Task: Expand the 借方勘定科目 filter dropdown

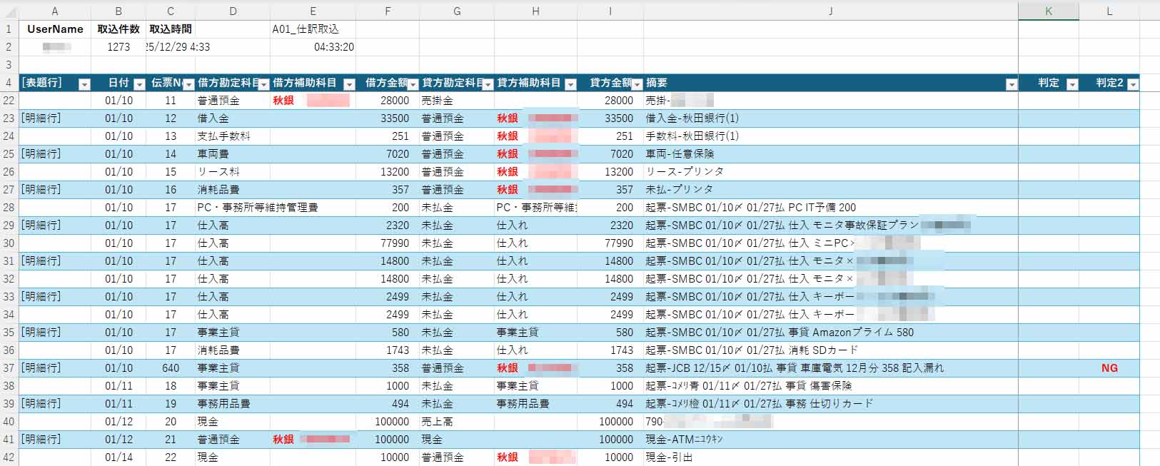Action: point(263,84)
